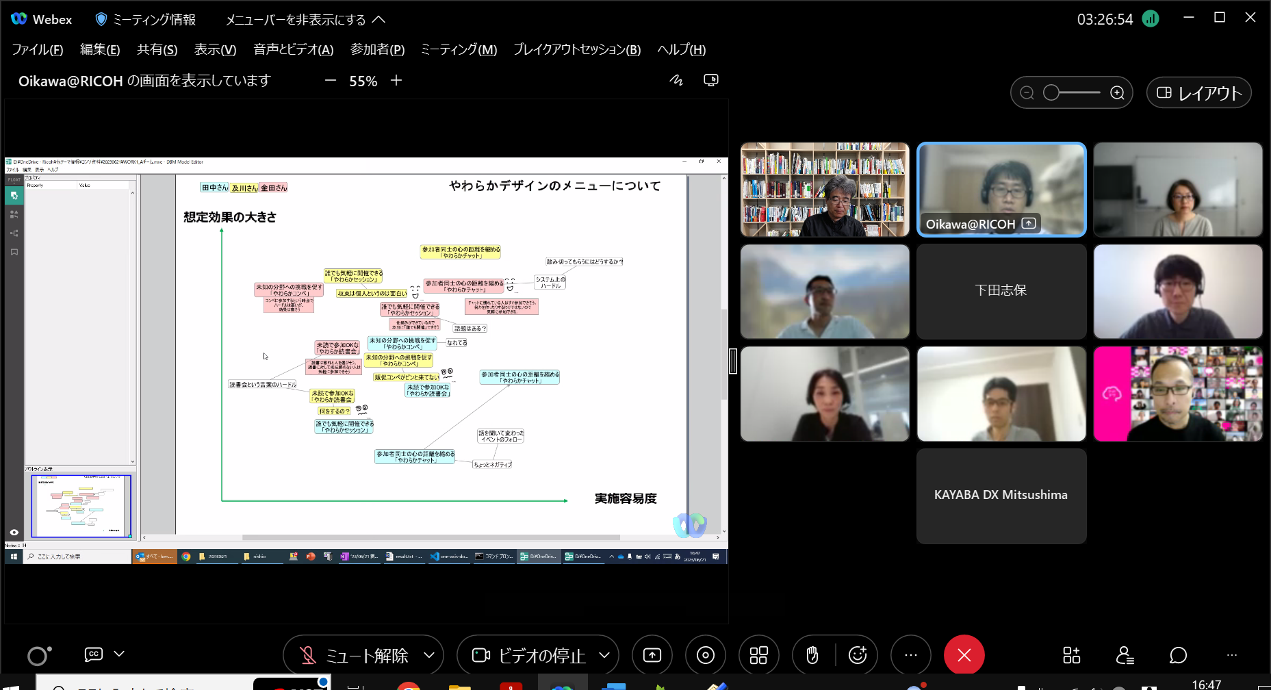Viewport: 1271px width, 690px height.
Task: Expand video options arrow beside ビデオの停止
Action: (604, 655)
